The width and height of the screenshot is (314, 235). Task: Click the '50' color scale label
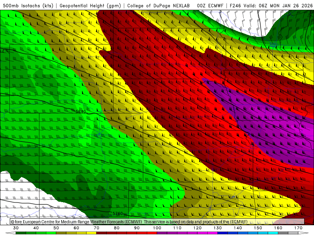point(56,228)
